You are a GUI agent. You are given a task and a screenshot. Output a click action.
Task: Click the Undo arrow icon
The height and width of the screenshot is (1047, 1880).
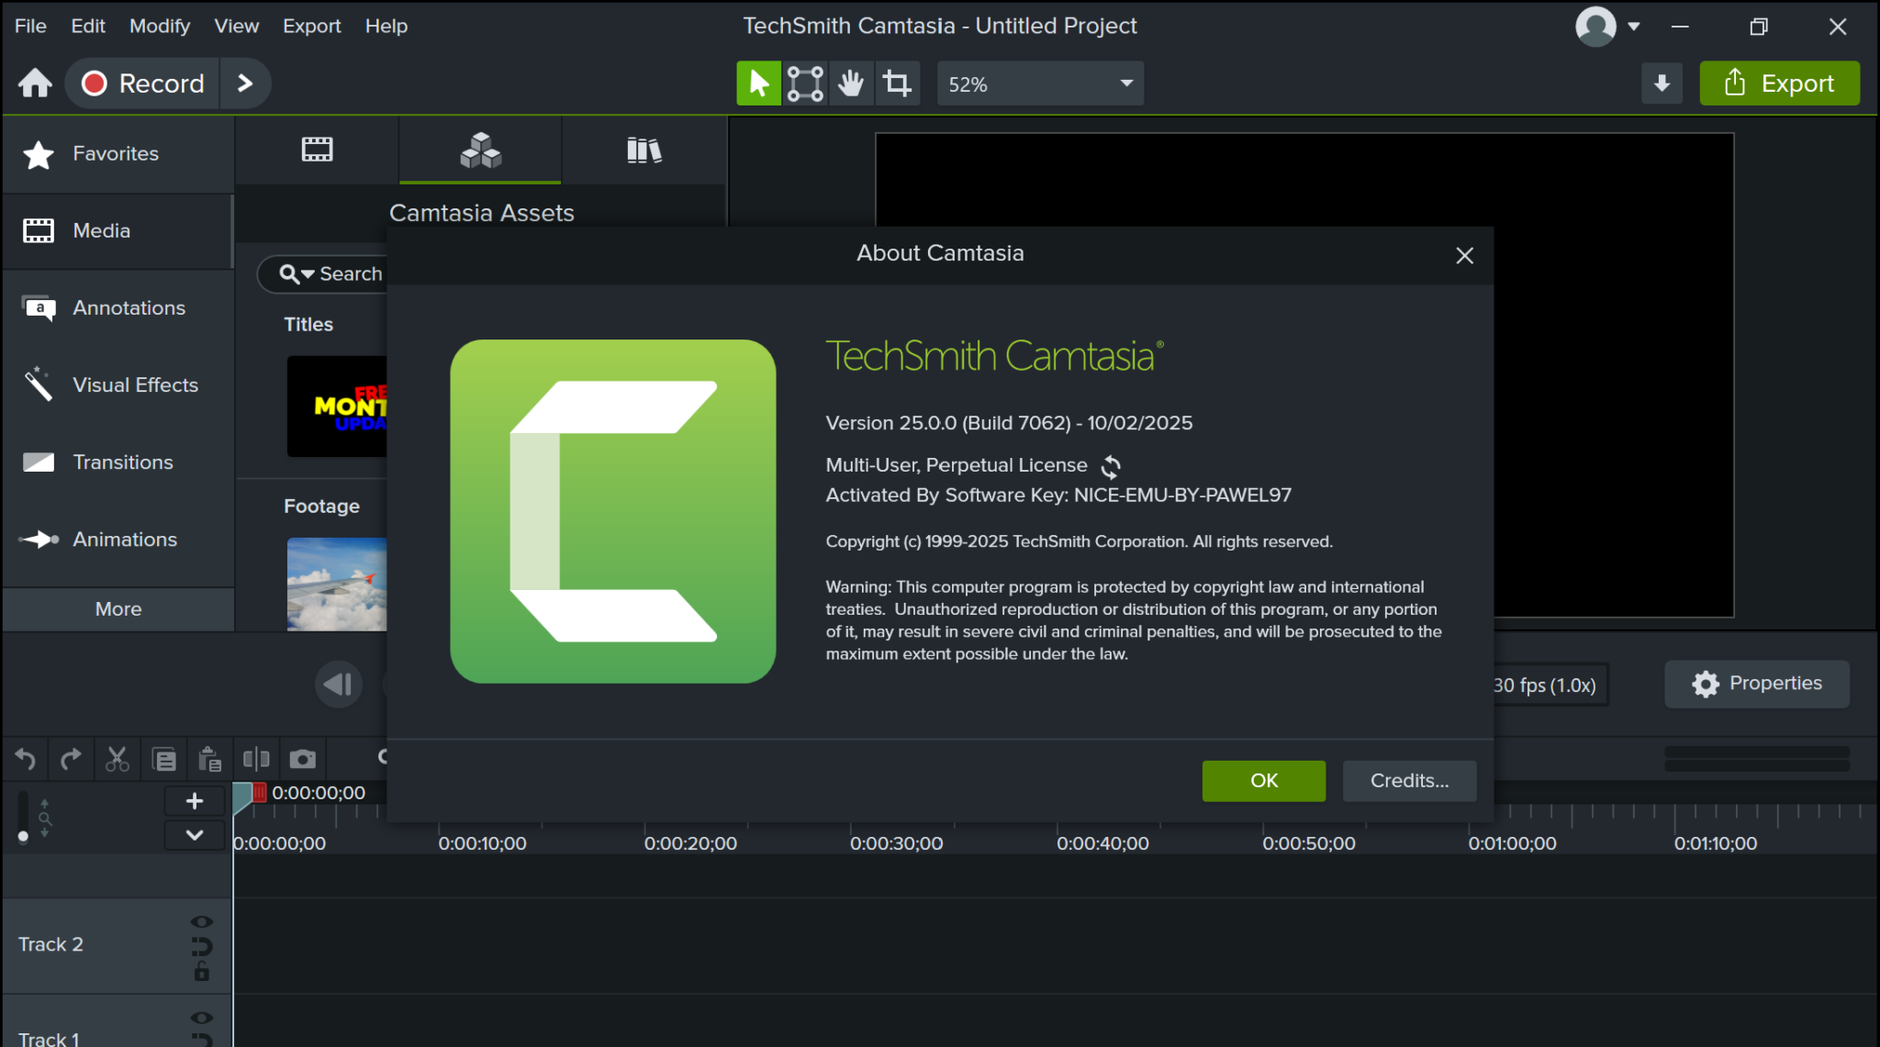(x=24, y=759)
